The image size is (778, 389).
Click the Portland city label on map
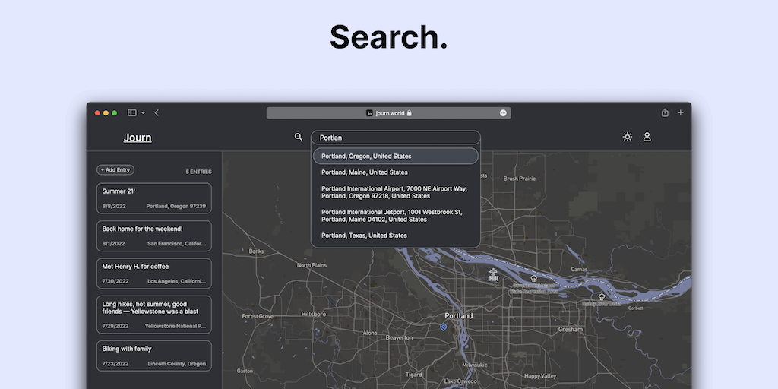click(458, 315)
